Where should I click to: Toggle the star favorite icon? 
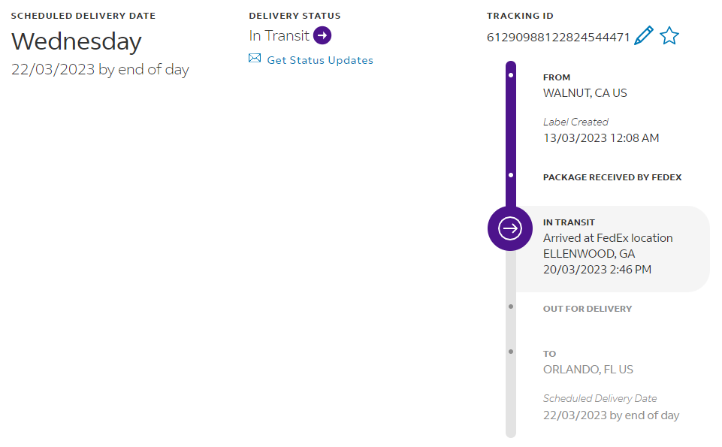tap(669, 36)
